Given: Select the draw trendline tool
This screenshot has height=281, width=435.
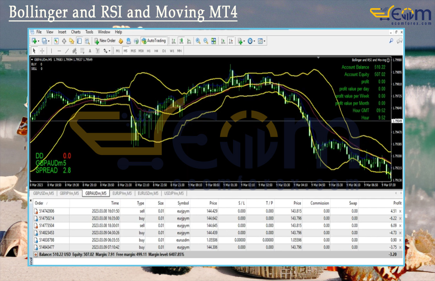Looking at the screenshot, I should tap(67, 51).
